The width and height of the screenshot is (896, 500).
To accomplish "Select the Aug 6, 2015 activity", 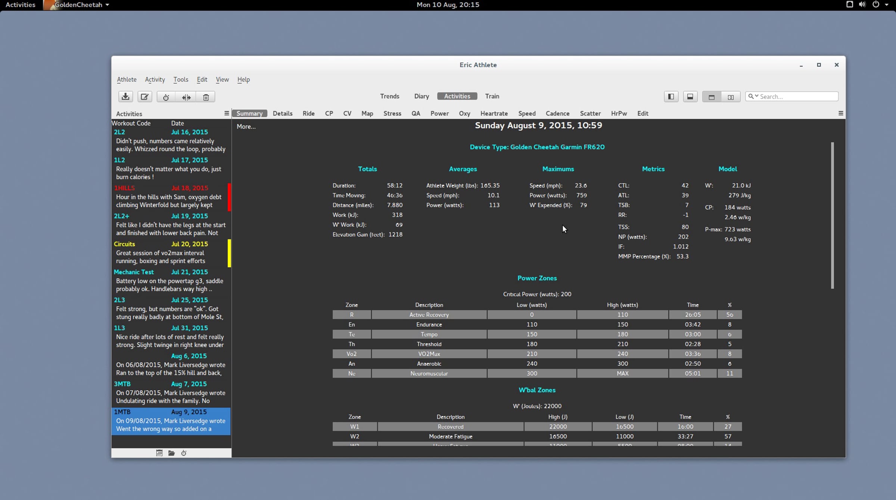I will pos(171,365).
